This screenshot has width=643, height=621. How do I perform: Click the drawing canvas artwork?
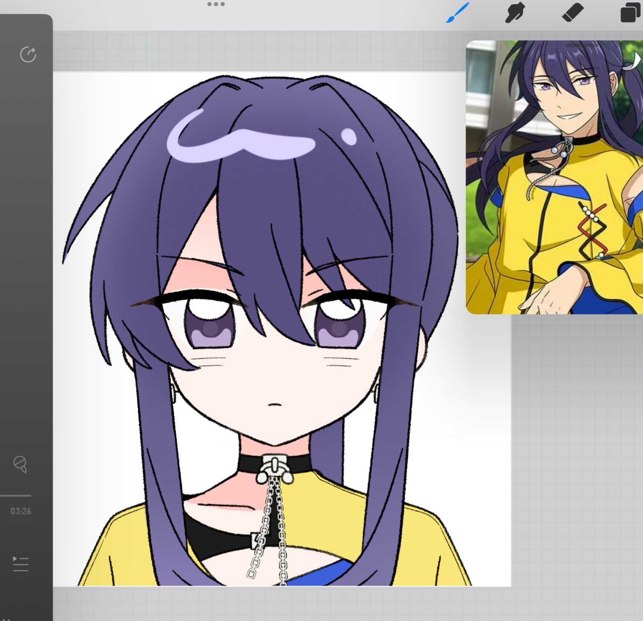point(282,329)
